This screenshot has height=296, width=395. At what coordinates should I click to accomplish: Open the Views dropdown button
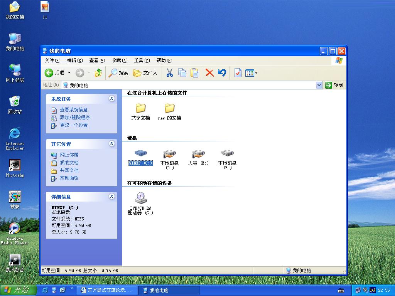coord(251,73)
